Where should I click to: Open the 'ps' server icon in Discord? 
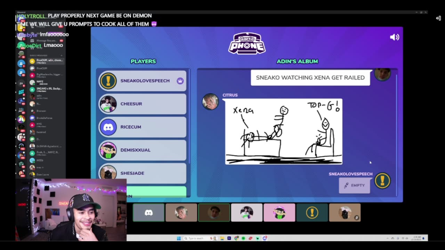(21, 83)
